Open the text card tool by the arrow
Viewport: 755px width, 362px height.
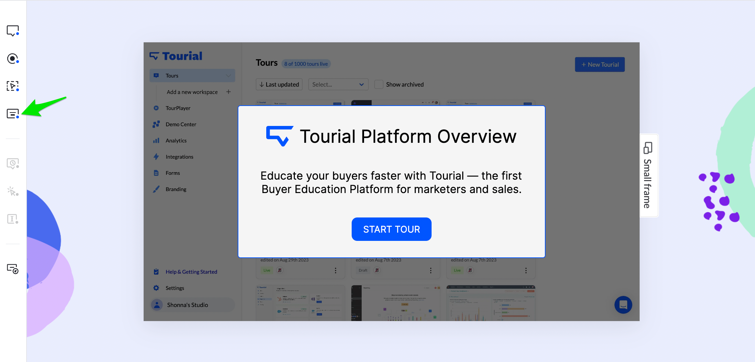13,114
